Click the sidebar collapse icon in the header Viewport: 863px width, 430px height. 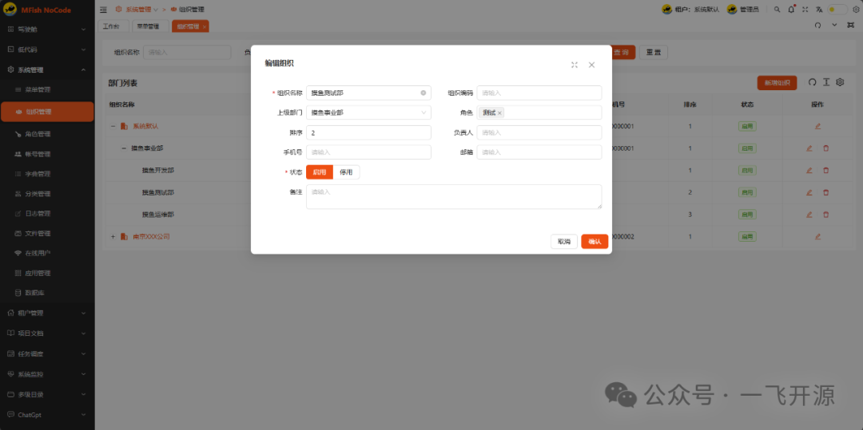click(103, 10)
